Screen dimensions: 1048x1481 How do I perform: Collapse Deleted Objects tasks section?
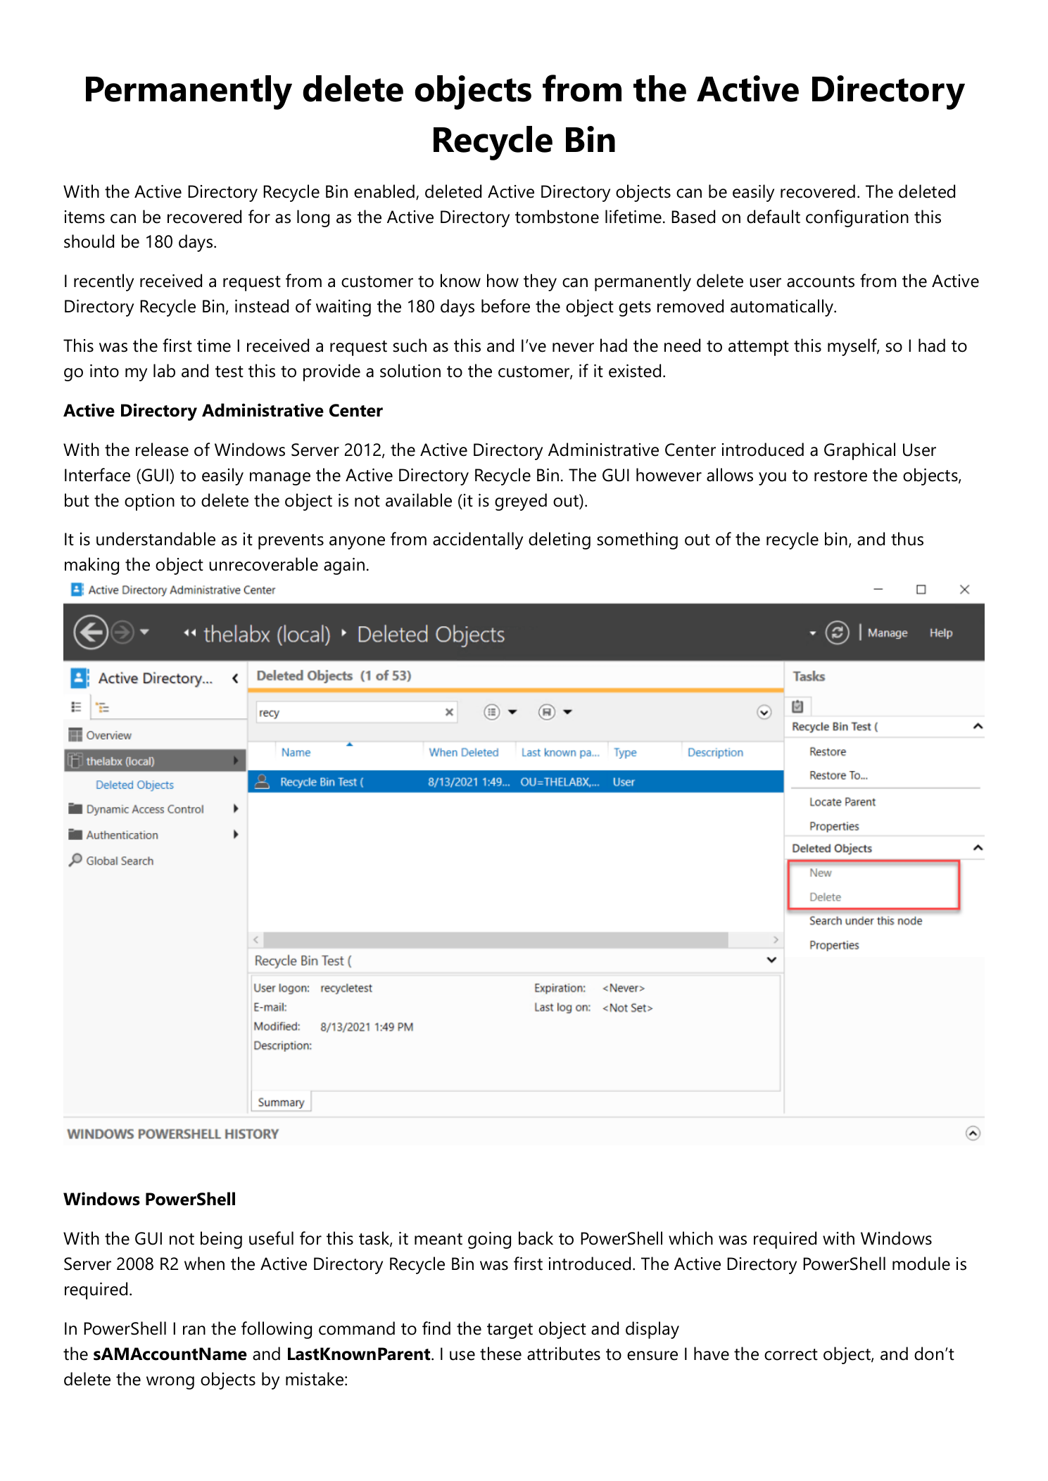point(978,848)
